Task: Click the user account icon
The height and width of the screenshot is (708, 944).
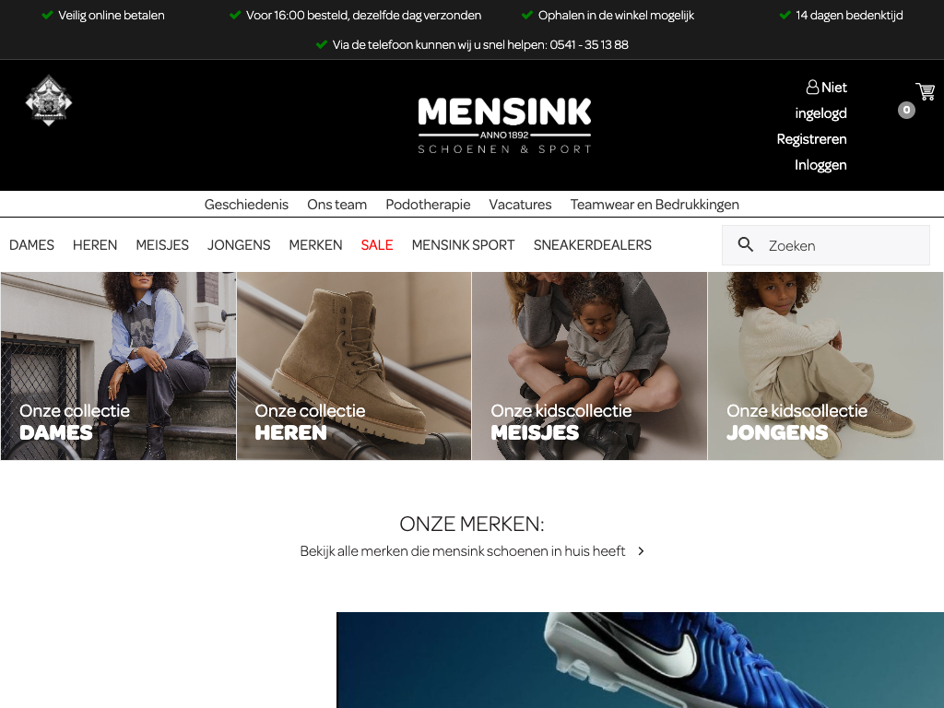Action: pyautogui.click(x=813, y=88)
